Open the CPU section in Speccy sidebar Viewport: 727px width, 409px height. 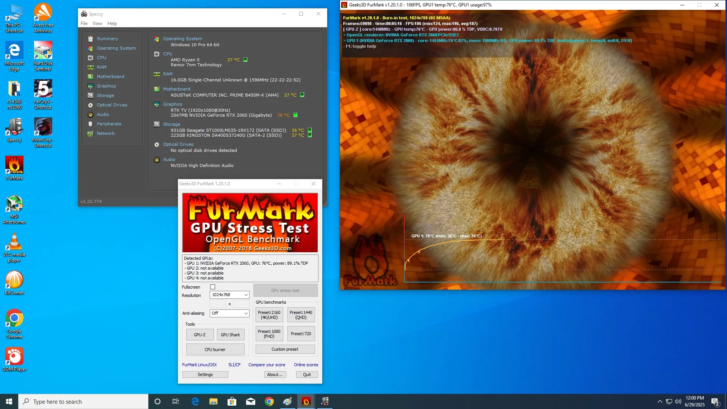[x=101, y=58]
